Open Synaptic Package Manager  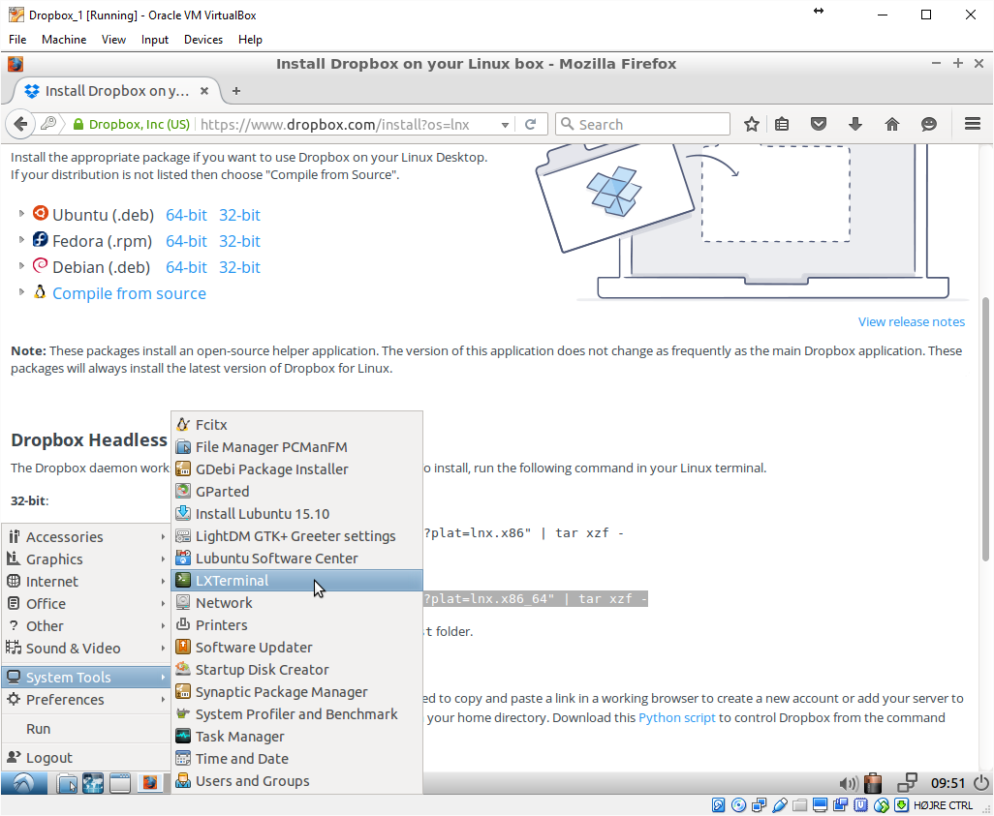click(296, 692)
